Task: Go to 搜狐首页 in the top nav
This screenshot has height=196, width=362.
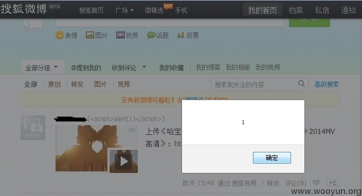Action: tap(91, 10)
